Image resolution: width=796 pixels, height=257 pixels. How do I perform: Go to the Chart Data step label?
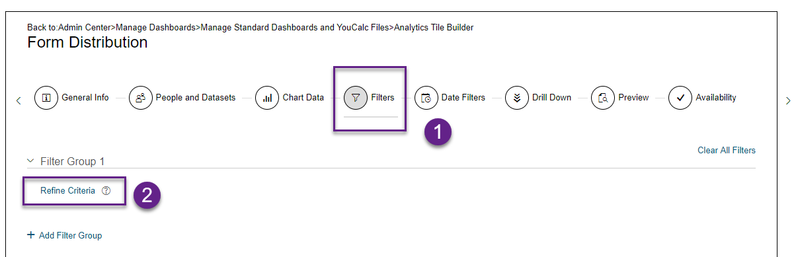pos(303,97)
